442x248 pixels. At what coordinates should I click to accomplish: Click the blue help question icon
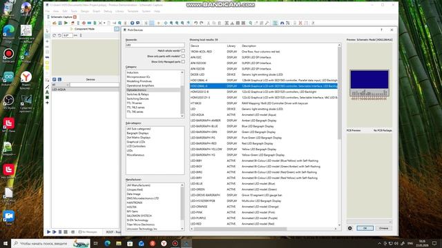pos(132,23)
